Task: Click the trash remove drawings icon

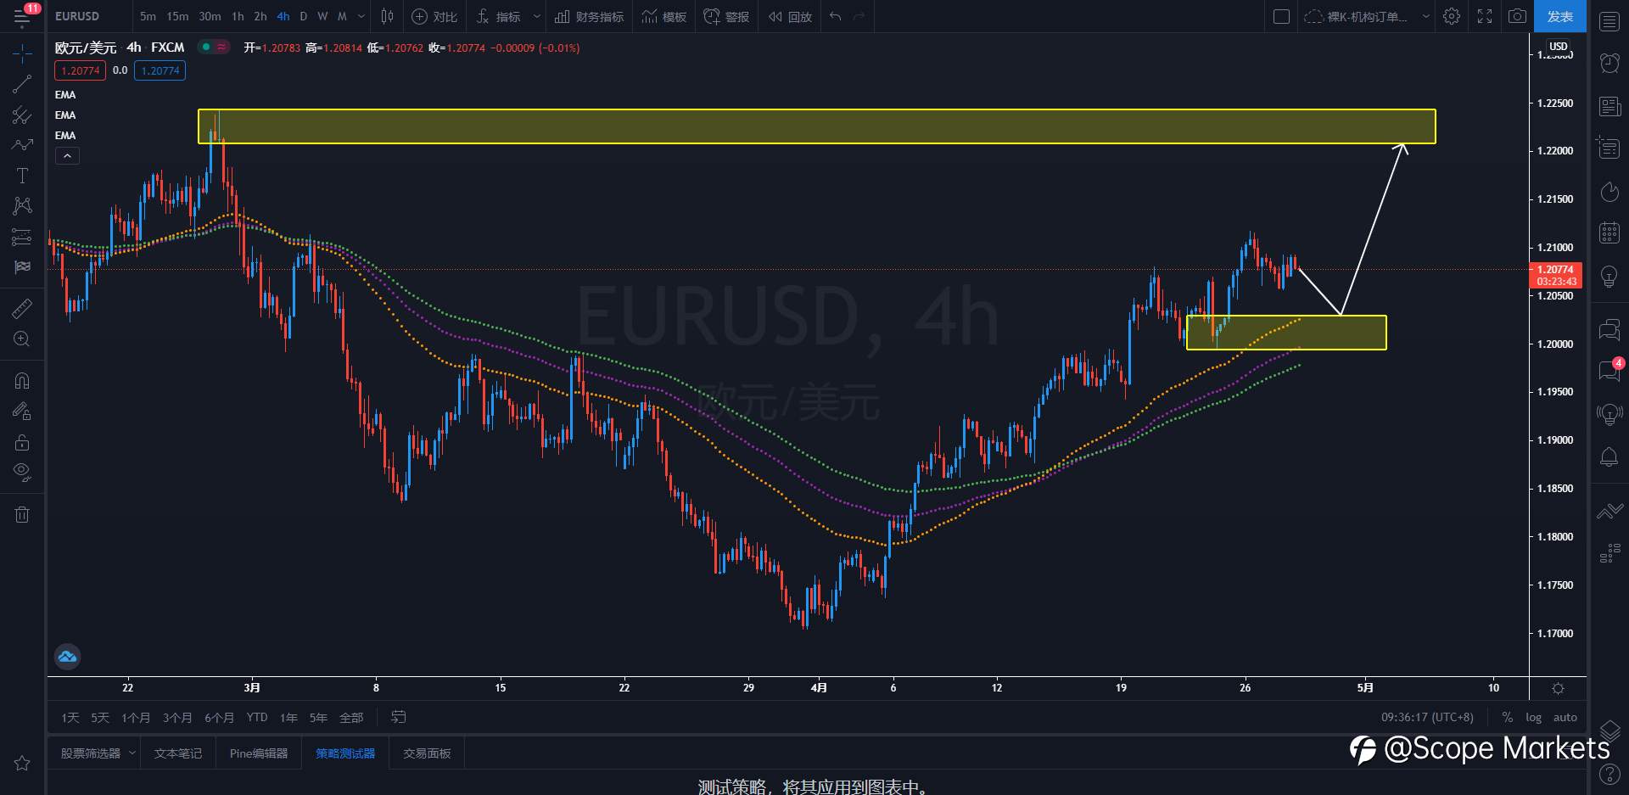Action: coord(22,514)
